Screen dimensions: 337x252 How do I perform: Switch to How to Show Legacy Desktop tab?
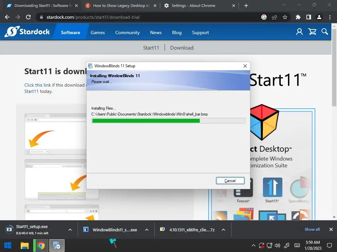121,6
